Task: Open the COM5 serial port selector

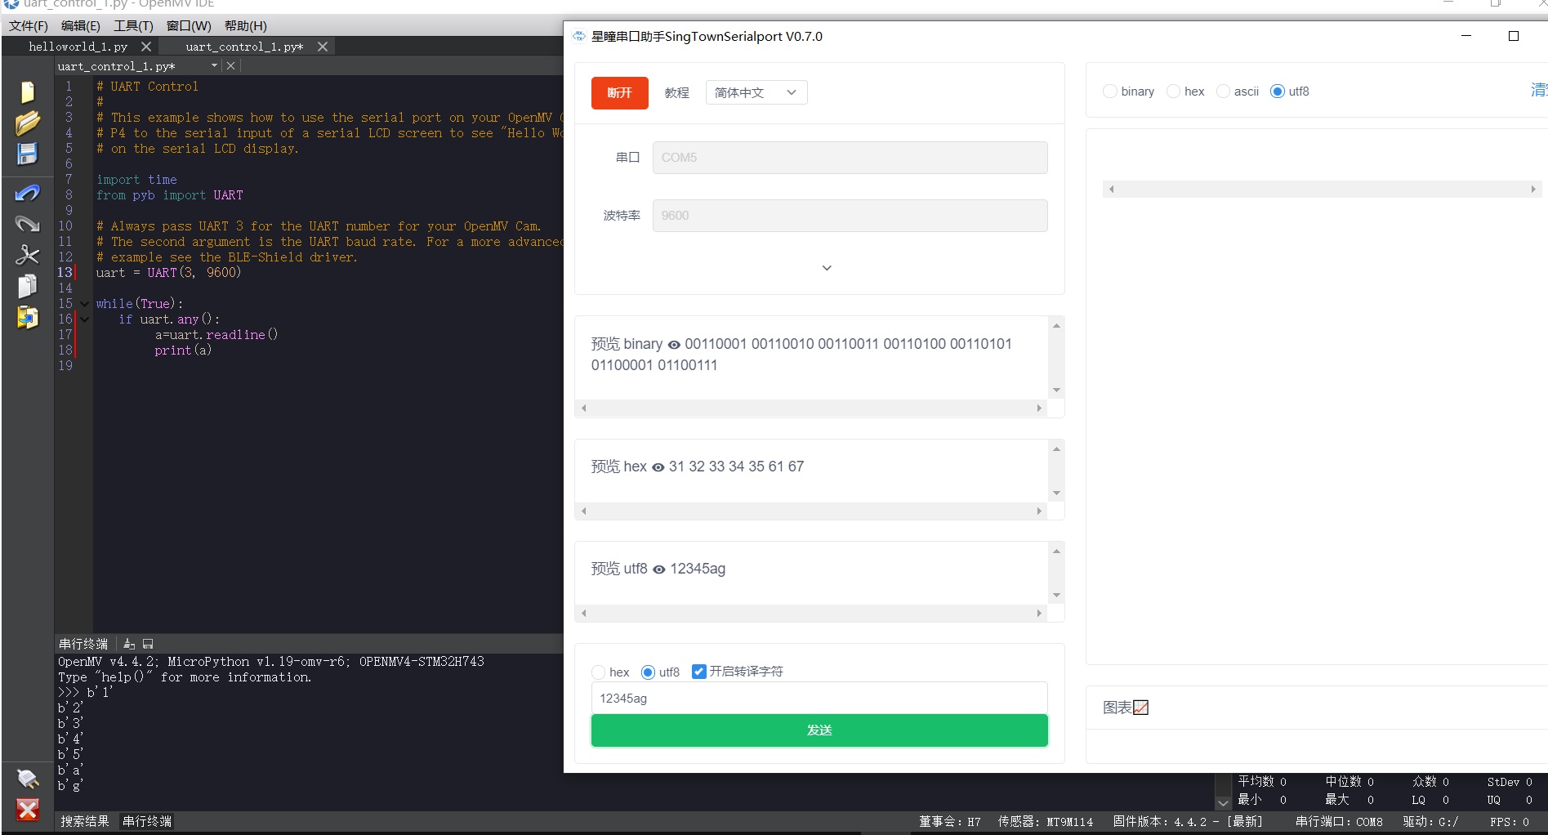Action: point(850,158)
